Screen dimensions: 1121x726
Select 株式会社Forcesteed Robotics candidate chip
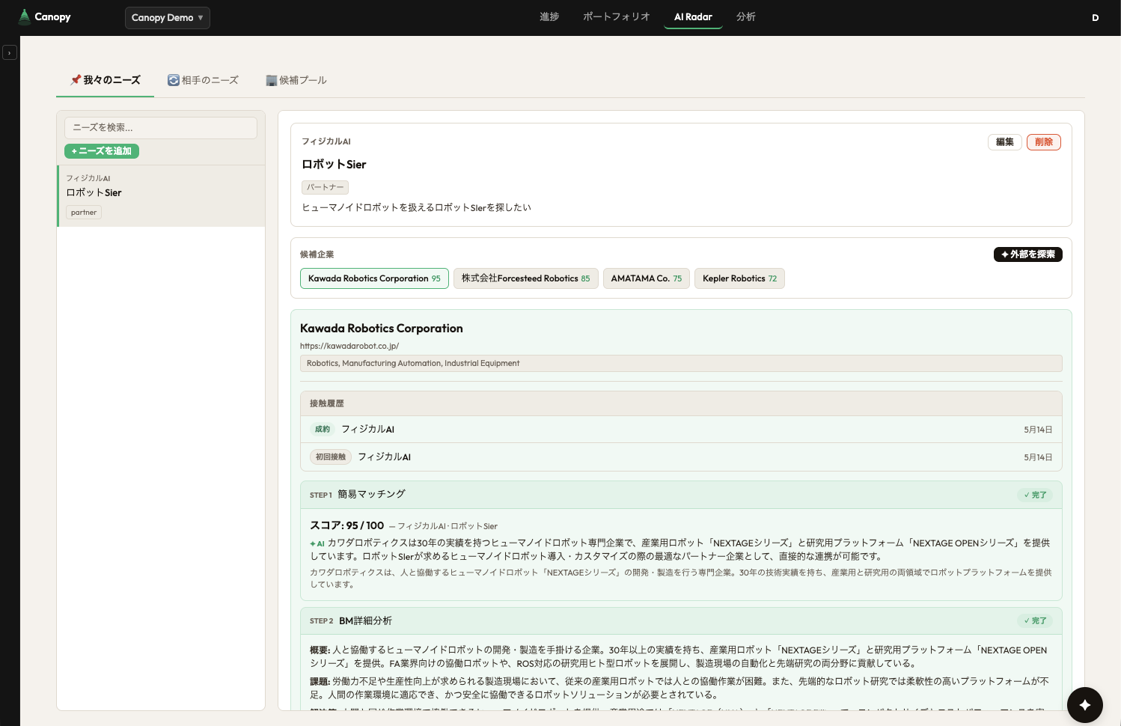click(525, 278)
